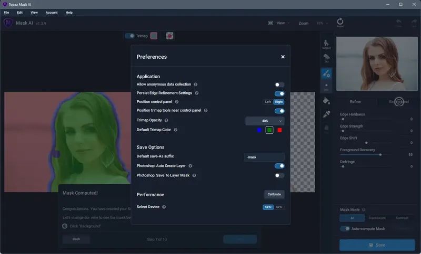Click the Reset icon in the top bar

pyautogui.click(x=340, y=22)
